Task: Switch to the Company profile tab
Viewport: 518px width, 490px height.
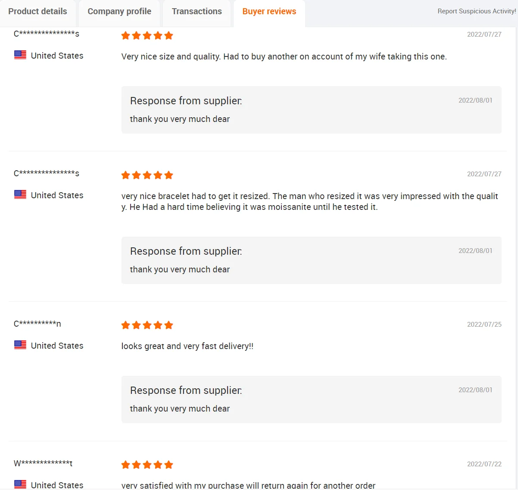Action: coord(119,12)
